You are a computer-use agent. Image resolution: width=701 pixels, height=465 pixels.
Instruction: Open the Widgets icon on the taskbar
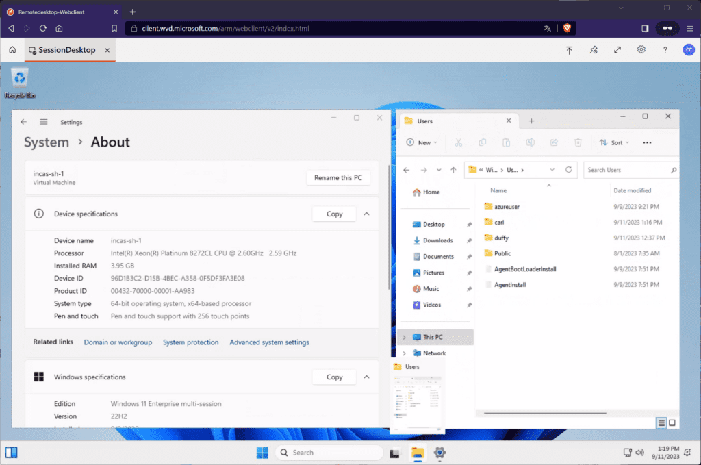[x=12, y=453]
